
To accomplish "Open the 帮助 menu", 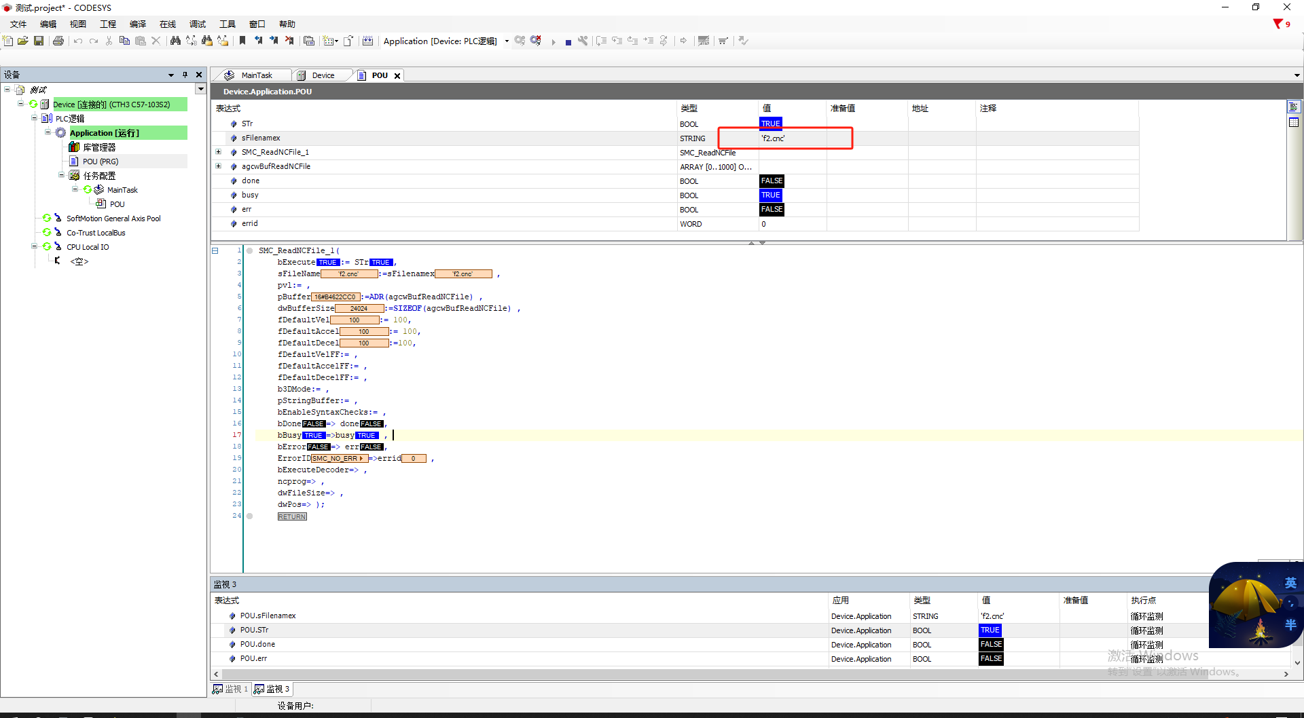I will [287, 24].
